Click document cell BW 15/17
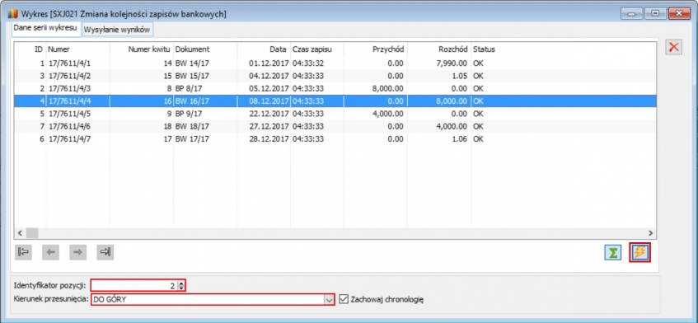This screenshot has height=323, width=698. click(x=192, y=76)
